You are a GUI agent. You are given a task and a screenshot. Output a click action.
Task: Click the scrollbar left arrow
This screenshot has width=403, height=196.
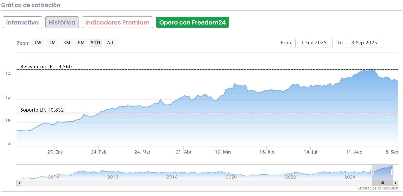[x=19, y=183]
